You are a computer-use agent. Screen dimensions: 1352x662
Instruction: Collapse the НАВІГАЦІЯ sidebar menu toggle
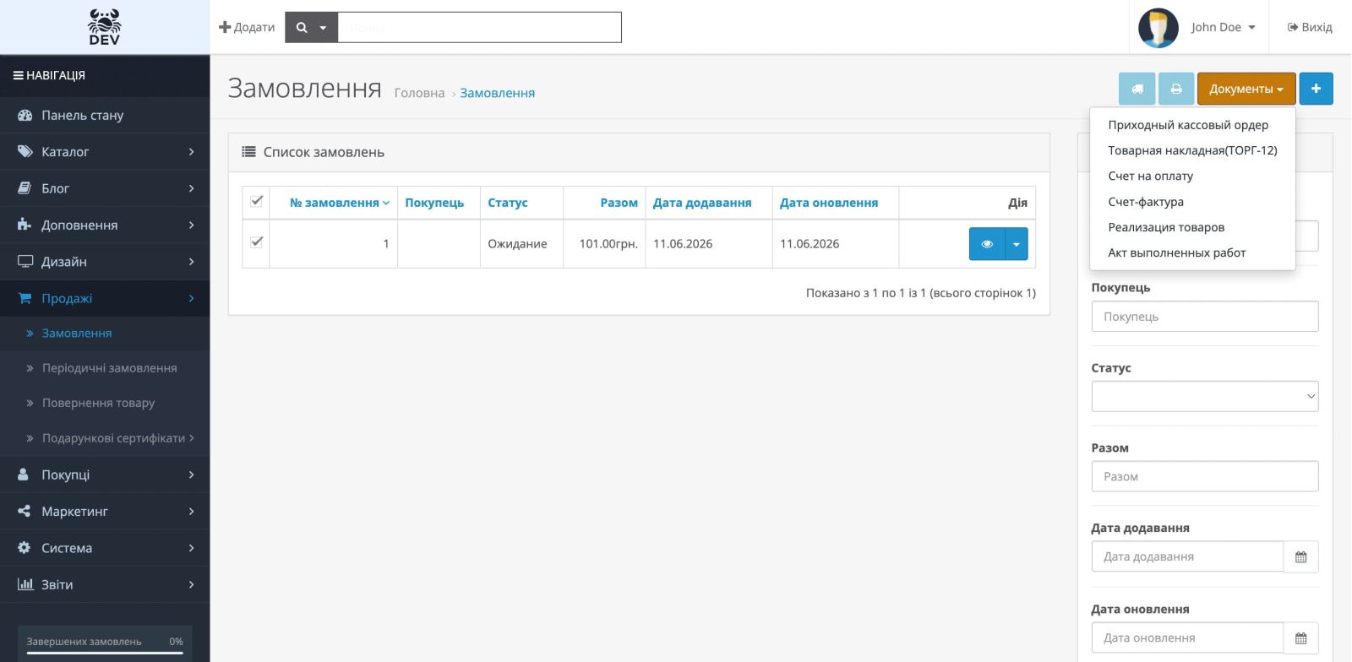[x=49, y=75]
